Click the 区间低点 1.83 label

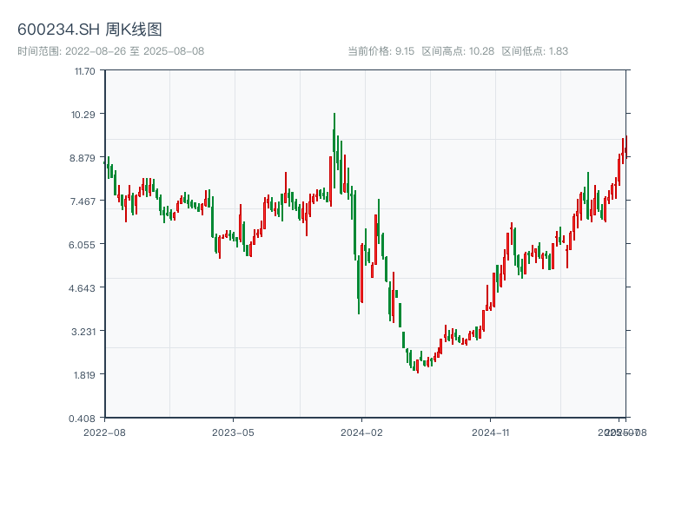click(534, 51)
